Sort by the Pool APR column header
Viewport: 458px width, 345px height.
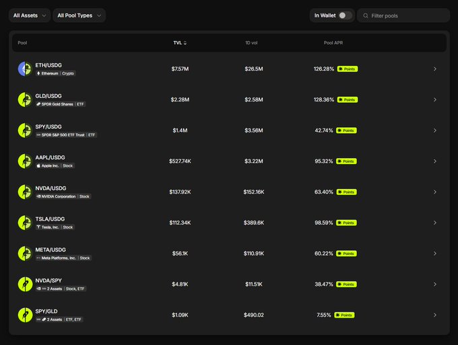(333, 43)
